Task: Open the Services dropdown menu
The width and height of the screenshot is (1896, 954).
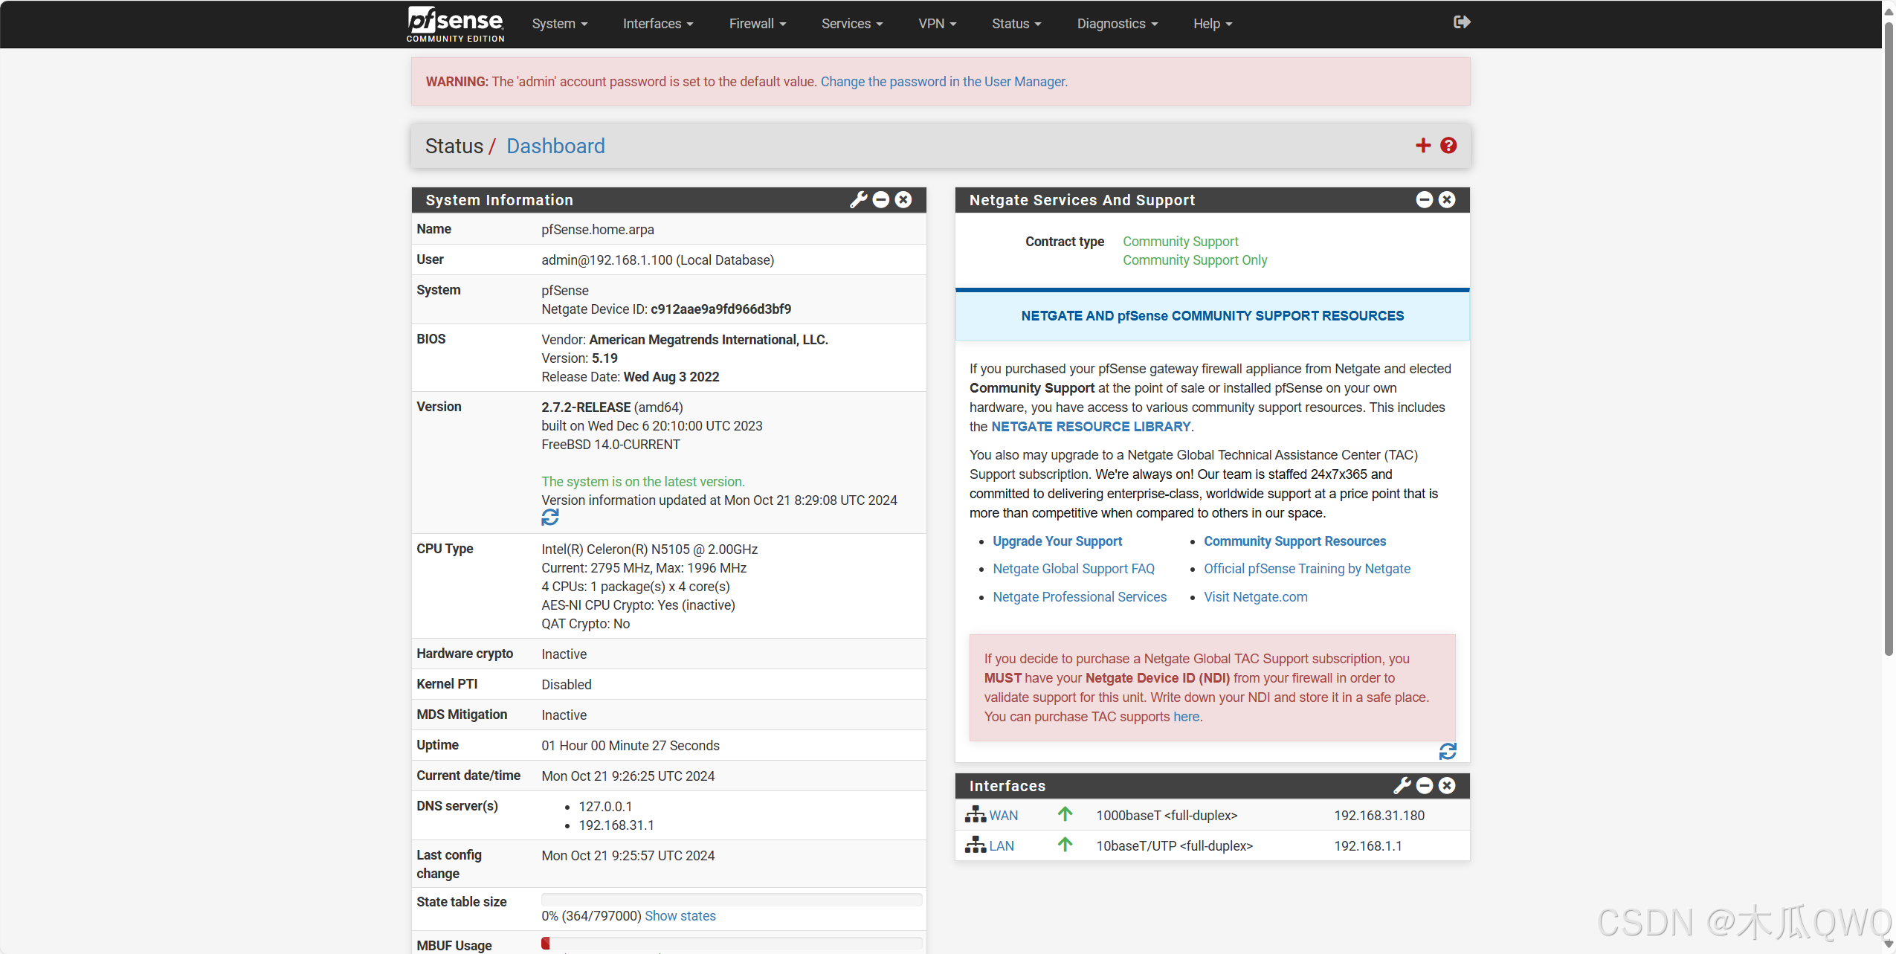Action: [852, 24]
